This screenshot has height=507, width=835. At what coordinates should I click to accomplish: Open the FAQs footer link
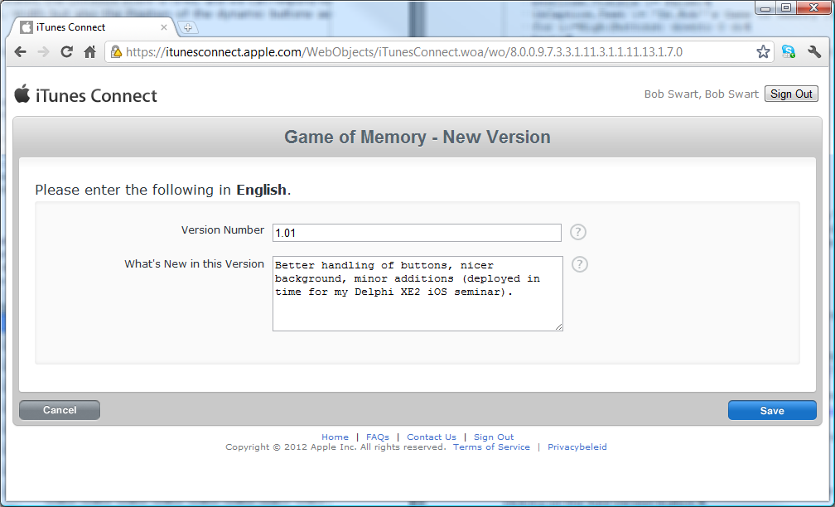point(378,437)
